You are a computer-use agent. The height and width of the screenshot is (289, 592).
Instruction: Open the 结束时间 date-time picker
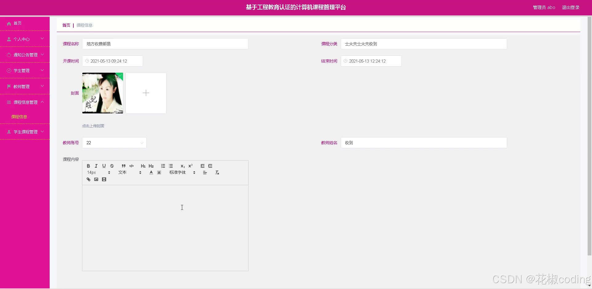pos(371,61)
